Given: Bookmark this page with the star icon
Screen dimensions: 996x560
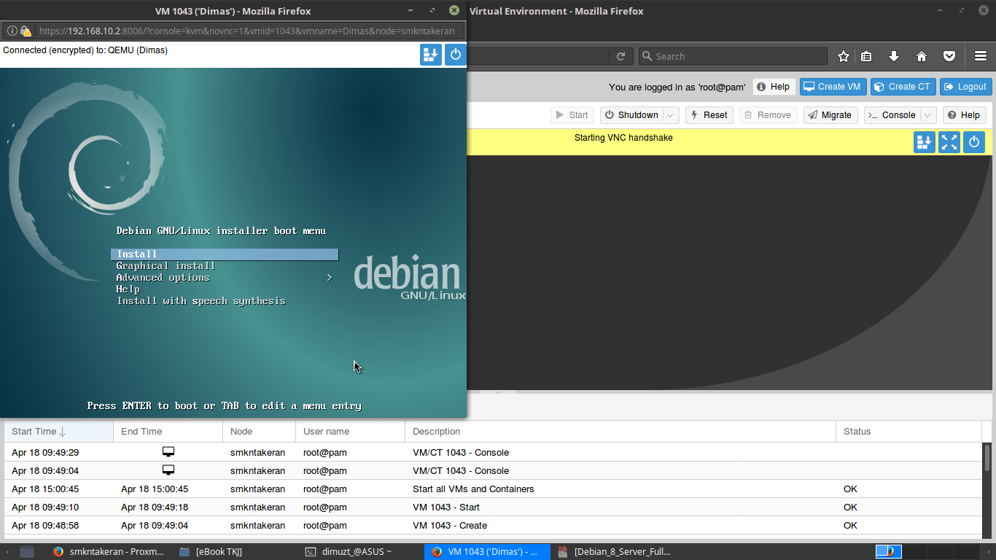Looking at the screenshot, I should 844,56.
